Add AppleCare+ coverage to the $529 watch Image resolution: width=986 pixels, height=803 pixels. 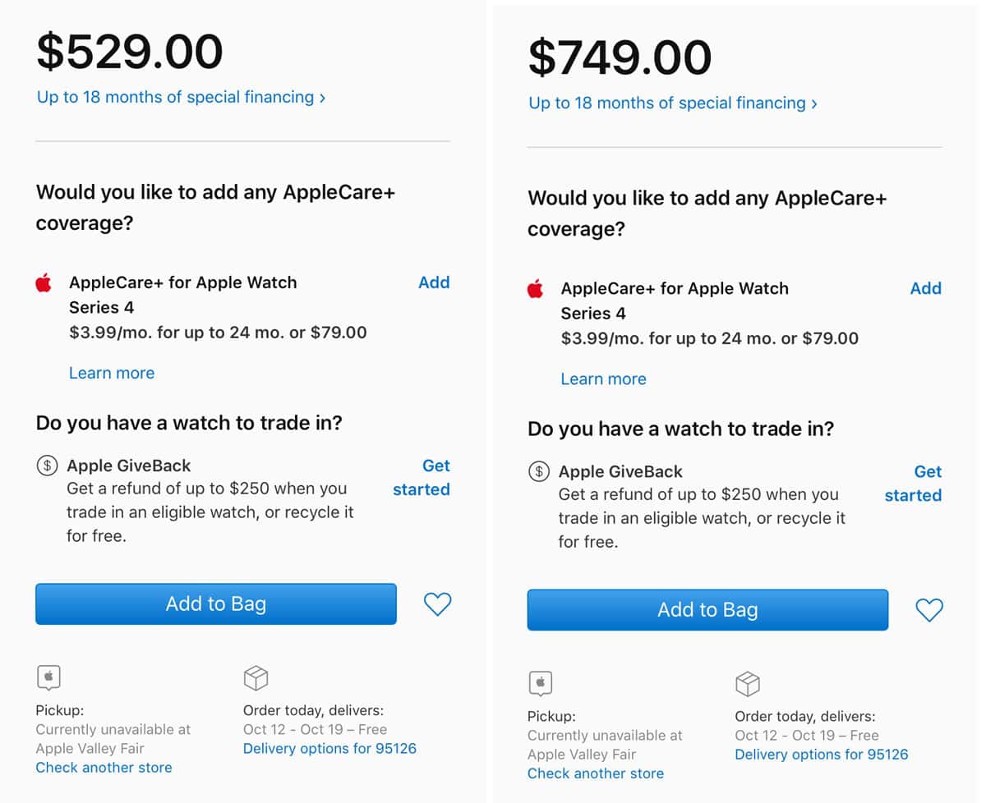click(x=434, y=282)
